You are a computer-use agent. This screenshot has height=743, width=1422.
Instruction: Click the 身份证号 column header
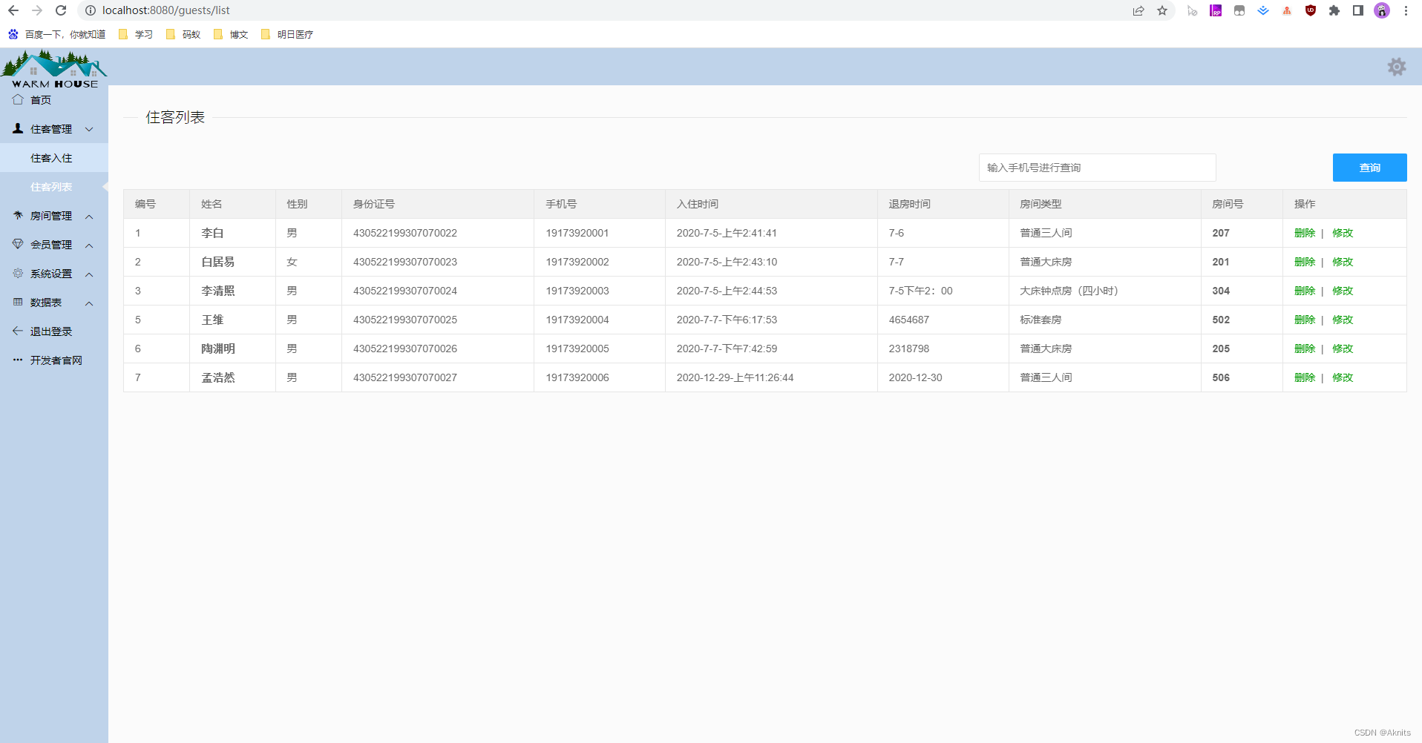coord(438,204)
